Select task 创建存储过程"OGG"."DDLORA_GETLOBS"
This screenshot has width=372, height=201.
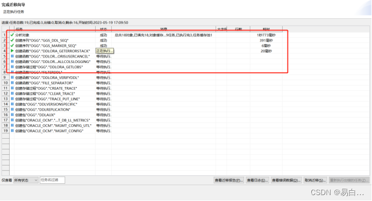pos(49,67)
